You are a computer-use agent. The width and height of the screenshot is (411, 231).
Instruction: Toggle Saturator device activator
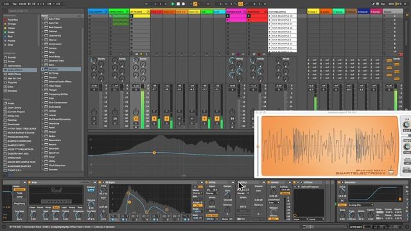pyautogui.click(x=339, y=182)
